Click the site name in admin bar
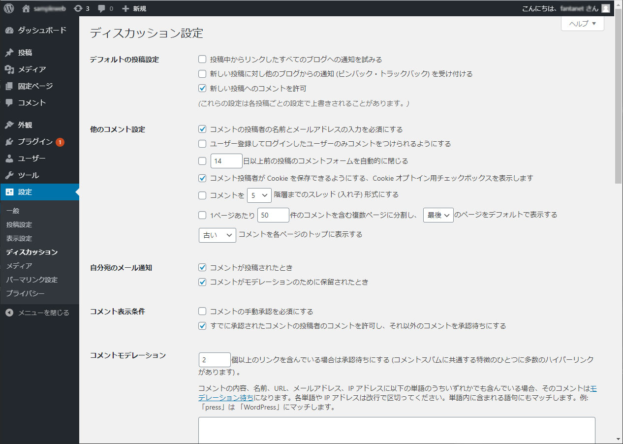623x444 pixels. tap(50, 8)
